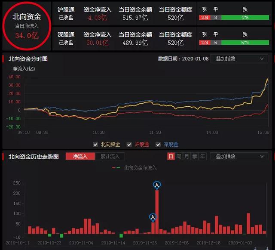Select the 季 period button
Viewport: 275px width, 250px height.
tap(195, 156)
